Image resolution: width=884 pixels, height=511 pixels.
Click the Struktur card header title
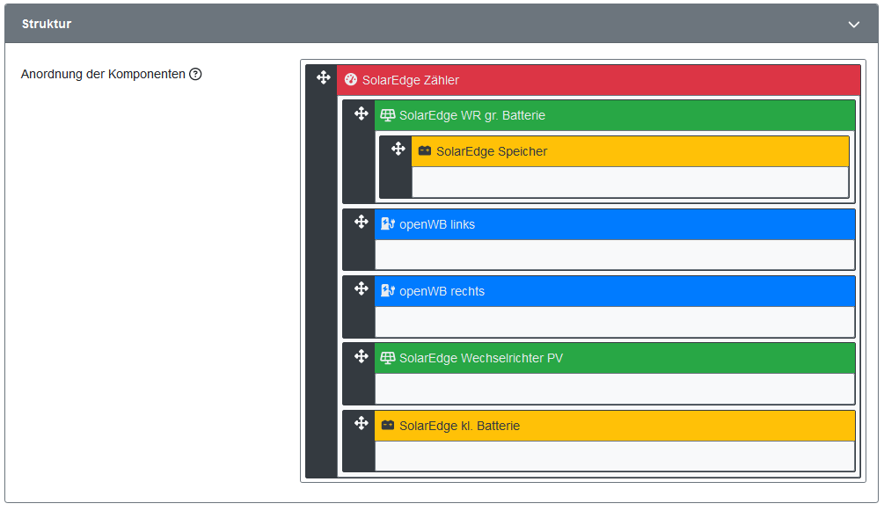(47, 24)
